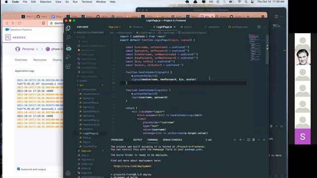Add a new terminal with plus icon
The image size is (317, 178).
point(240,139)
